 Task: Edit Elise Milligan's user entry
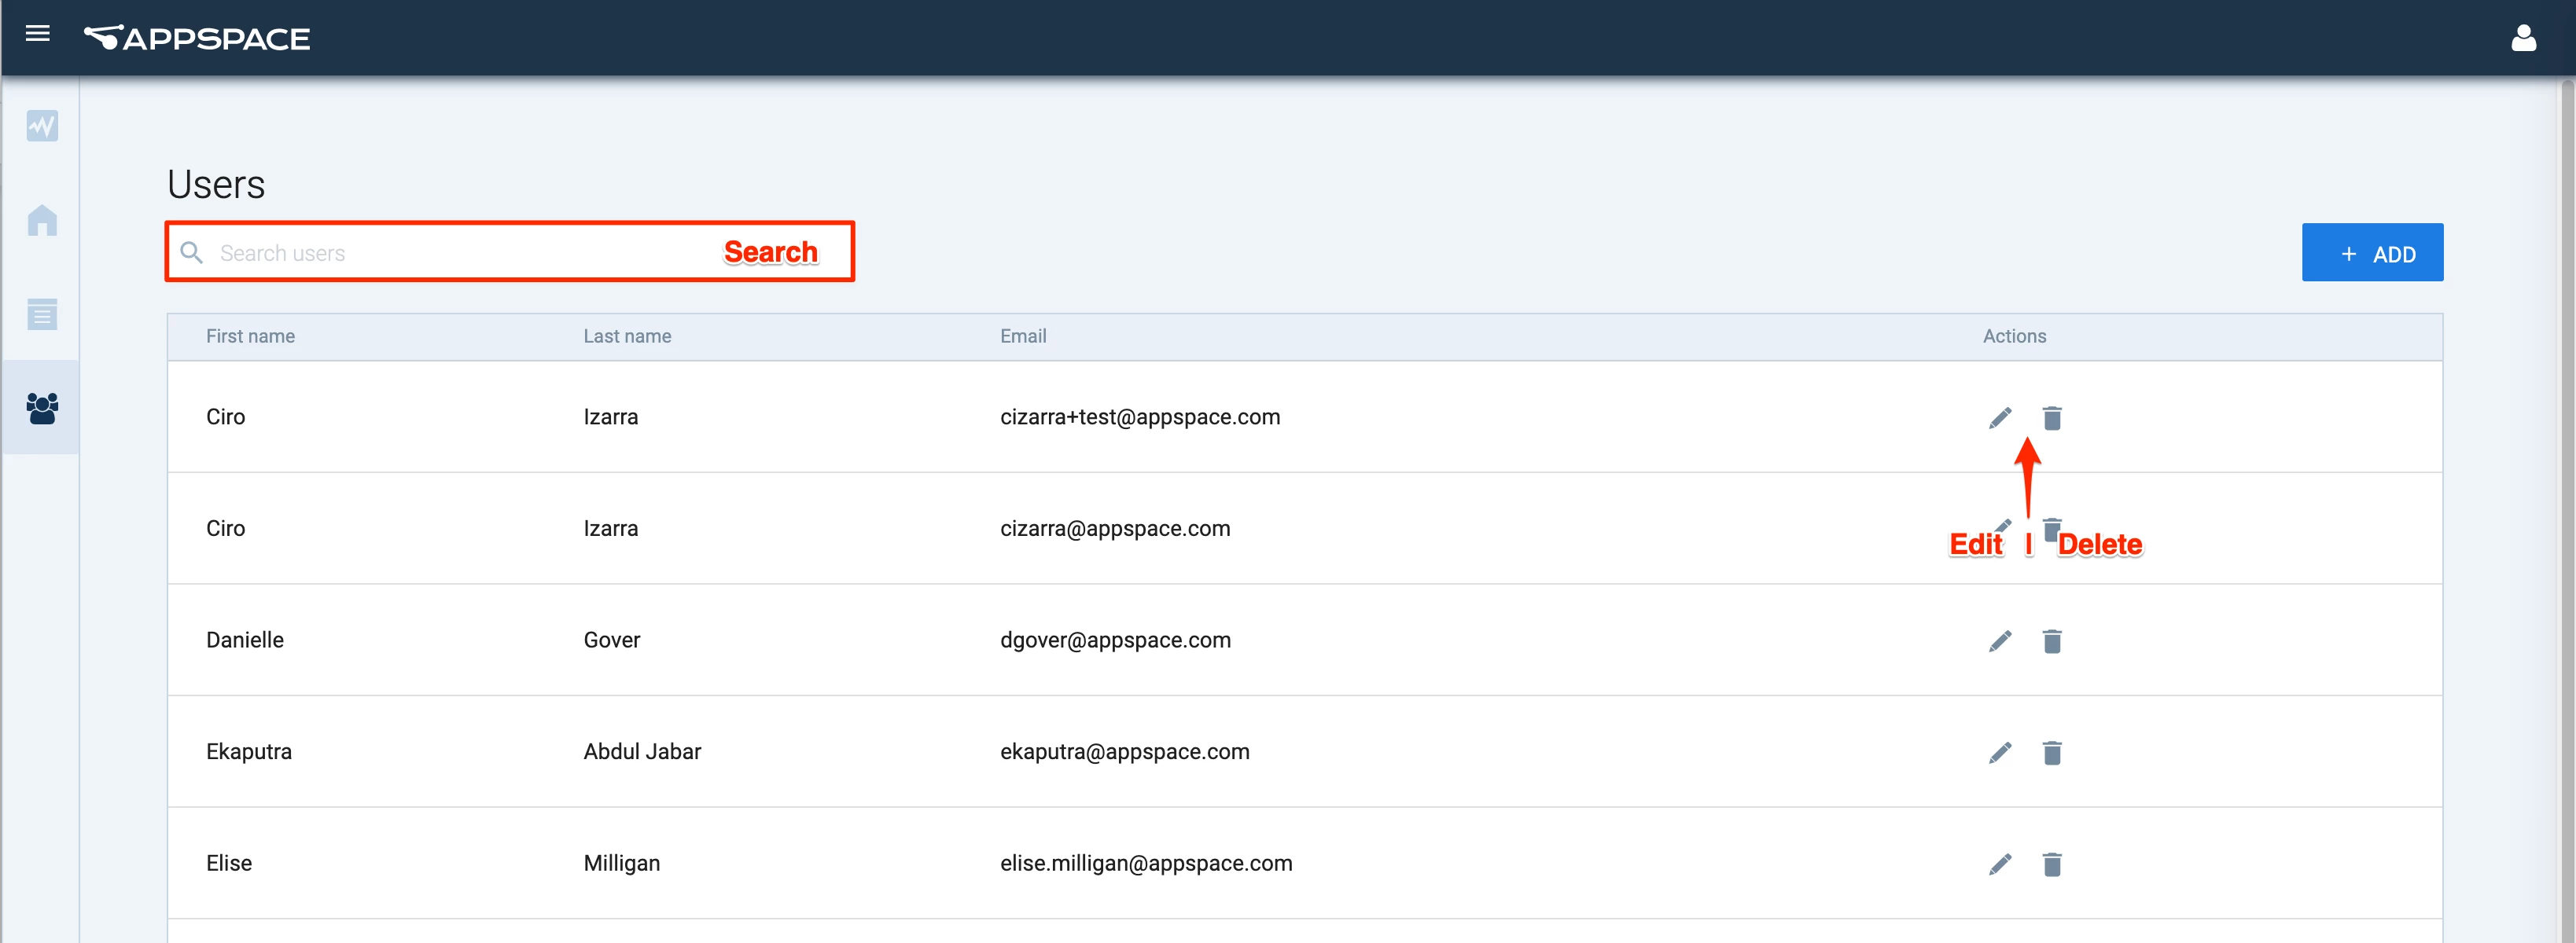click(x=2000, y=865)
